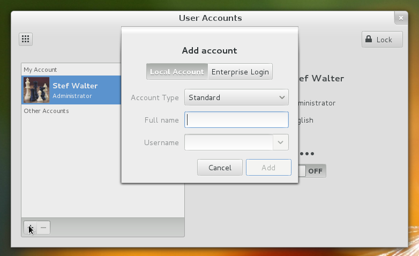Focus the Full name input field
419x256 pixels.
(236, 120)
